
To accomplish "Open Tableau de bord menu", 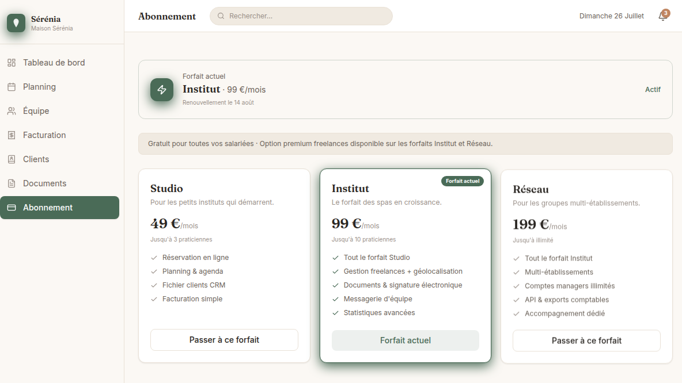I will pyautogui.click(x=59, y=63).
